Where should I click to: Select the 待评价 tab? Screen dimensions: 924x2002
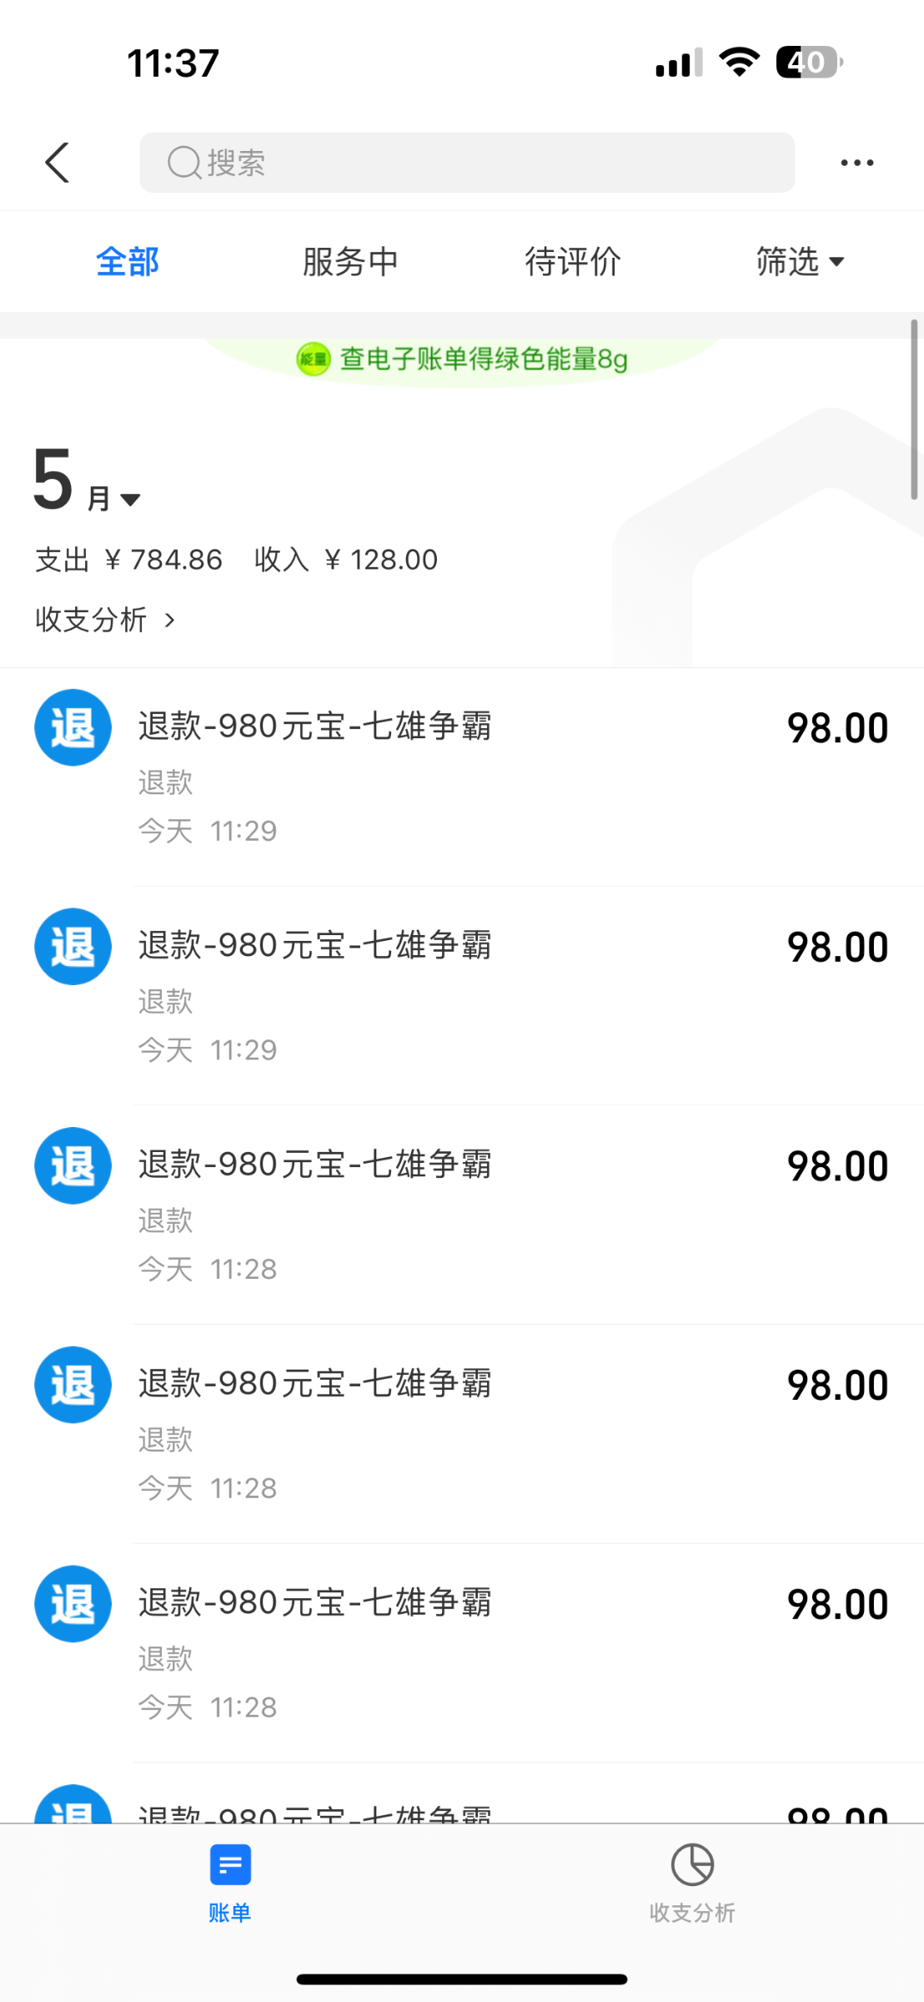[x=573, y=262]
